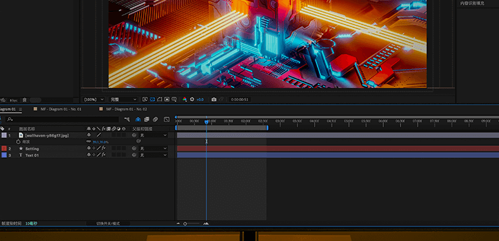The width and height of the screenshot is (499, 241).
Task: Click the +0.0 exposure value
Action: tap(200, 100)
